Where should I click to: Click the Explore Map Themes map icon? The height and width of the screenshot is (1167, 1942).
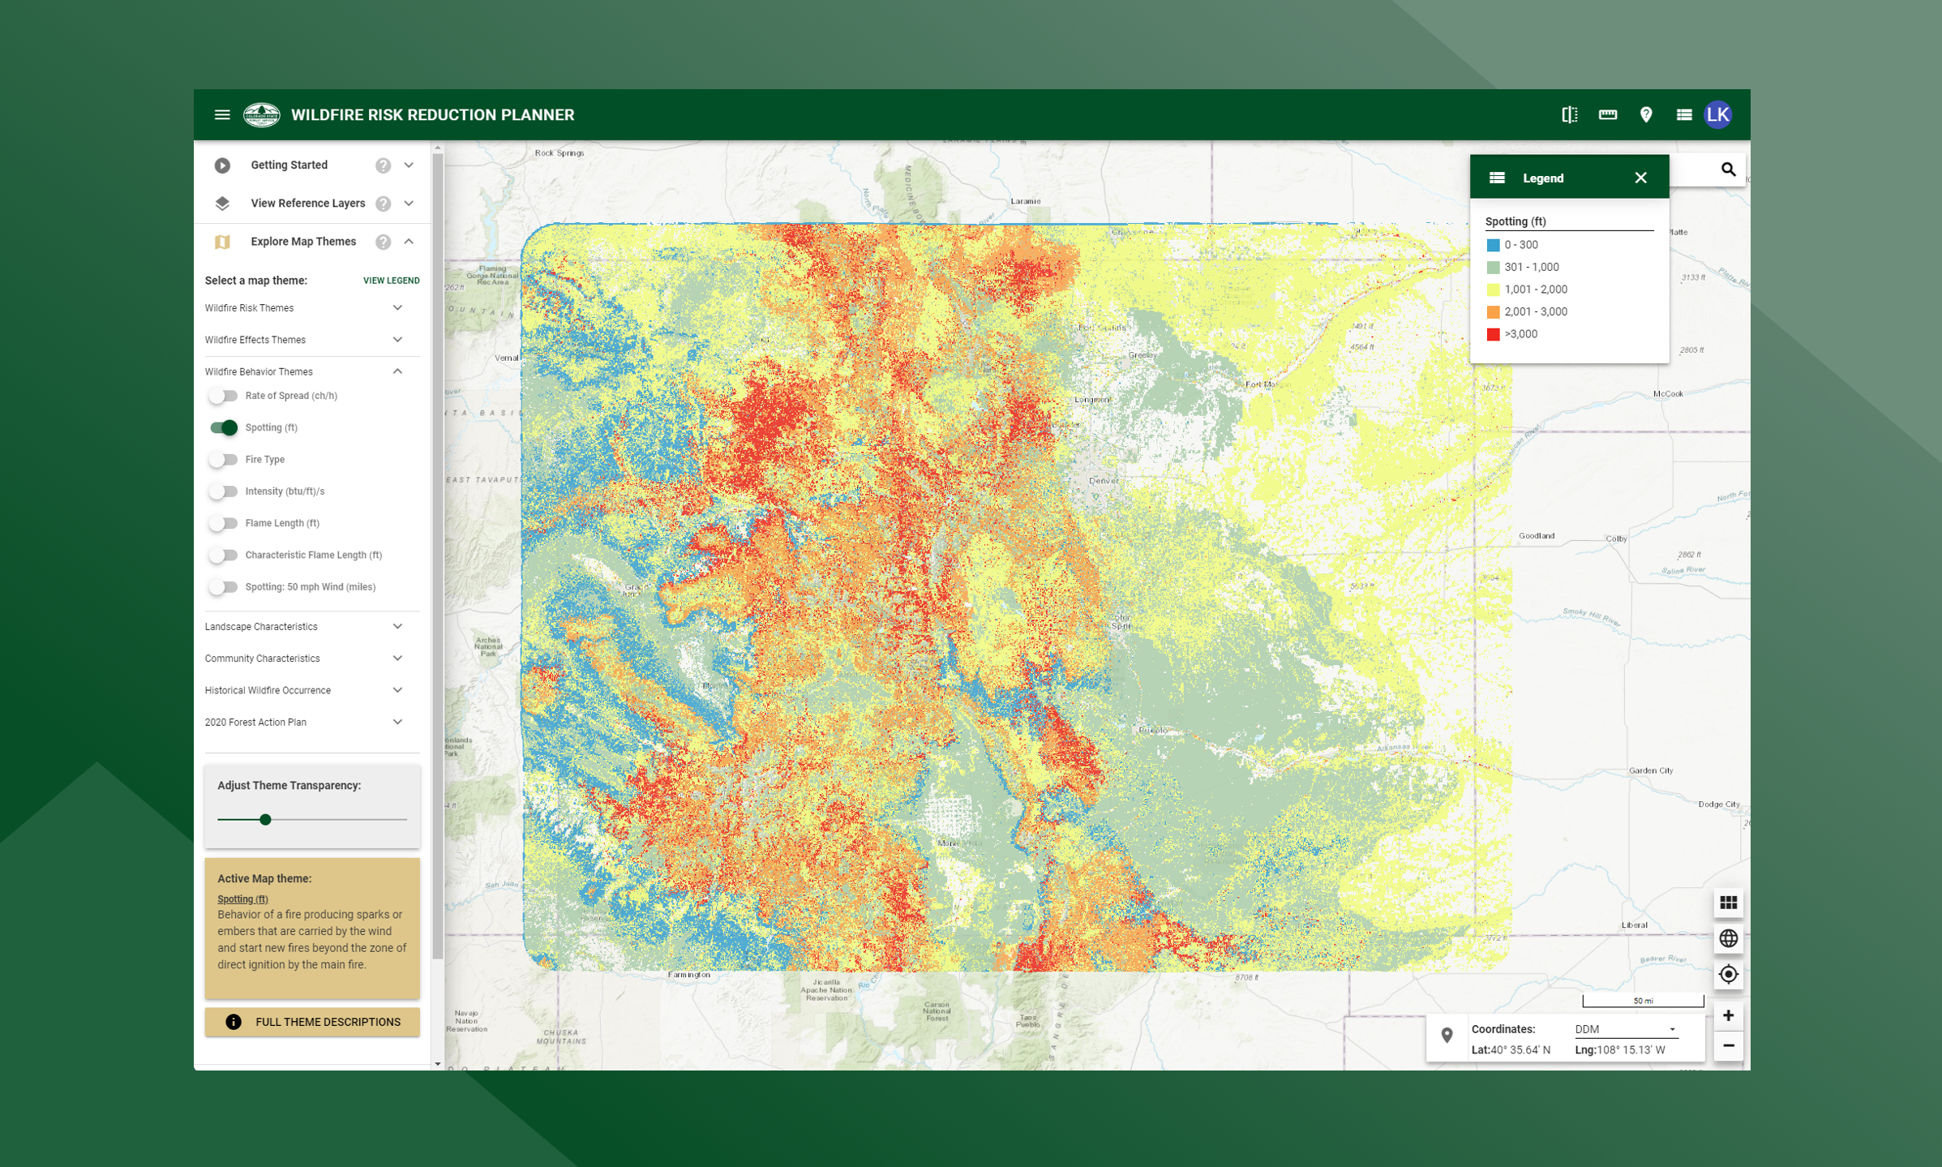click(222, 242)
